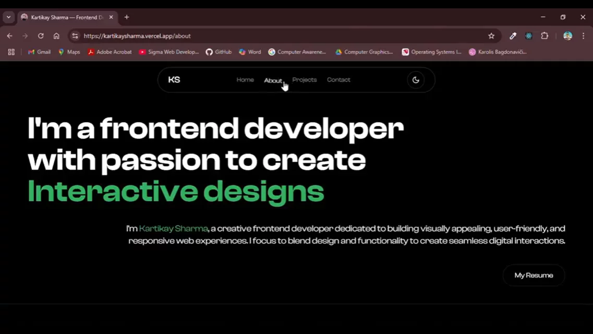Open the Contact nav item

[x=338, y=80]
